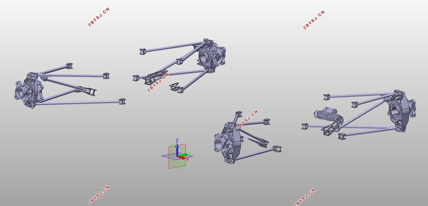The height and width of the screenshot is (206, 428).
Task: Select top-left mounting tab of upper-center assembly
Action: [143, 51]
